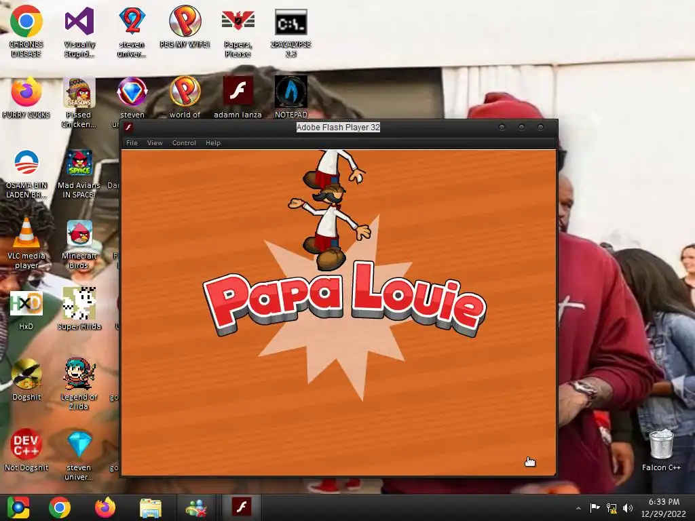Click the Flash icon in the window title bar
Screen dimensions: 695x521
point(128,127)
